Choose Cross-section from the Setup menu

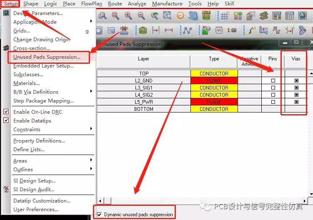32,48
